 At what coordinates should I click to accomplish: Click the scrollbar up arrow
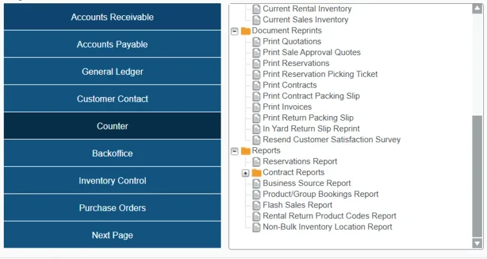(477, 9)
